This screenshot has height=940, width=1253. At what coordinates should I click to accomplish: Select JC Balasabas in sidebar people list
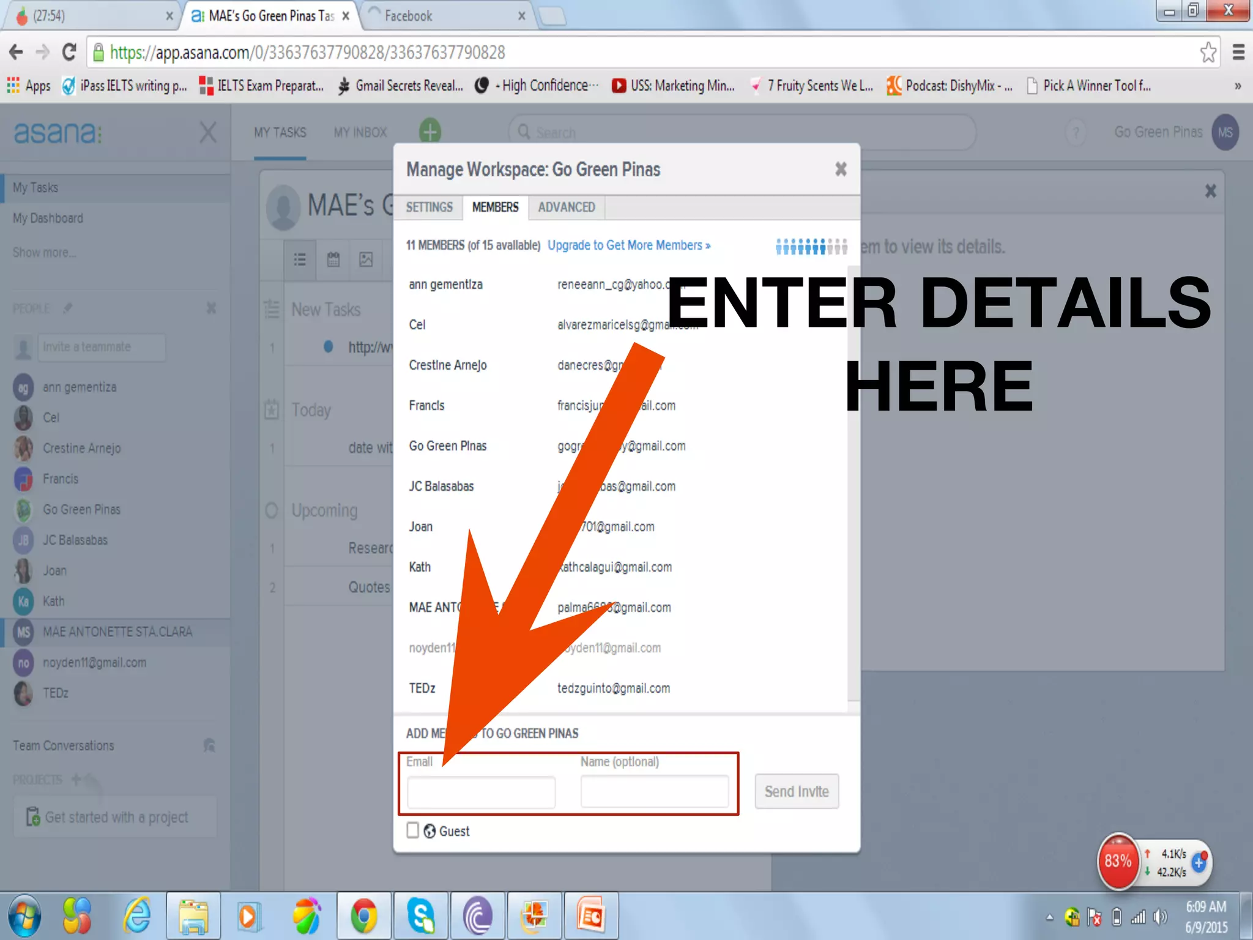(75, 540)
